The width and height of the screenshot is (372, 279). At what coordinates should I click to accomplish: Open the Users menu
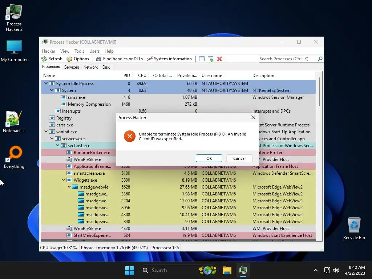pos(94,51)
